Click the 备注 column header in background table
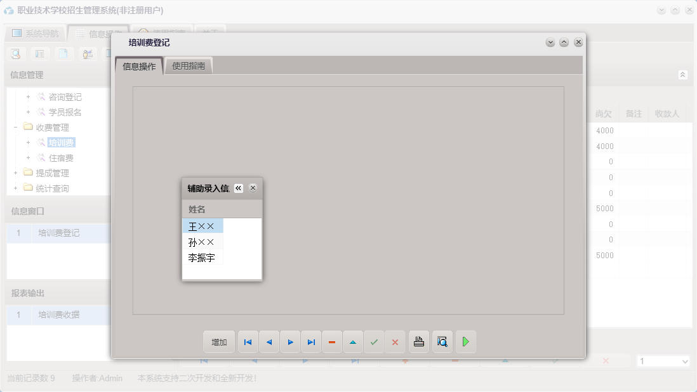The image size is (697, 392). pyautogui.click(x=634, y=114)
